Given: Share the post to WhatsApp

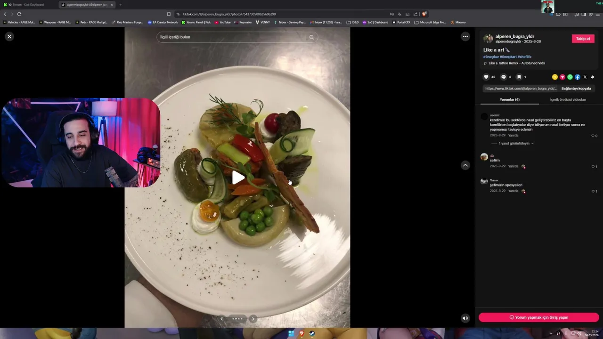Looking at the screenshot, I should click(570, 77).
